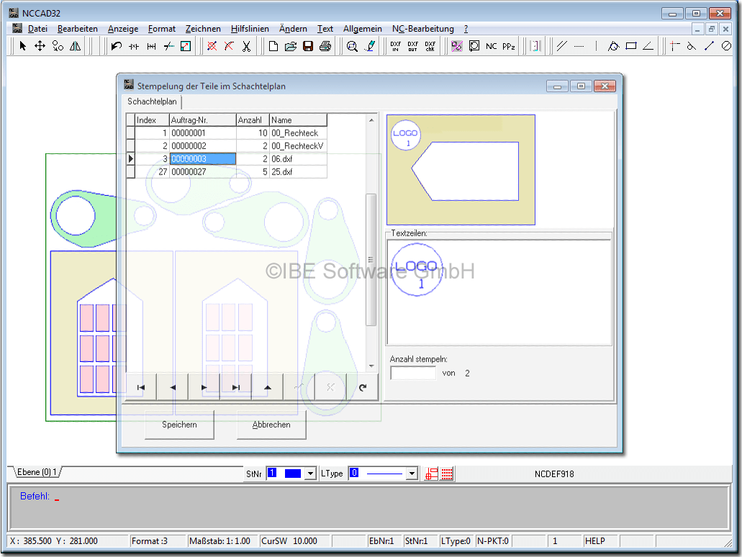The height and width of the screenshot is (557, 742).
Task: Click the DXF IN import icon
Action: (x=395, y=46)
